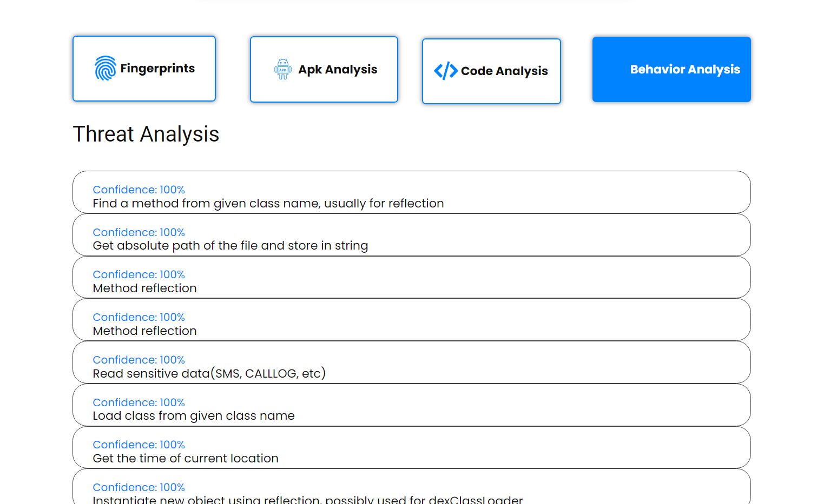Select 'Get absolute path of the file' entry

pos(412,235)
